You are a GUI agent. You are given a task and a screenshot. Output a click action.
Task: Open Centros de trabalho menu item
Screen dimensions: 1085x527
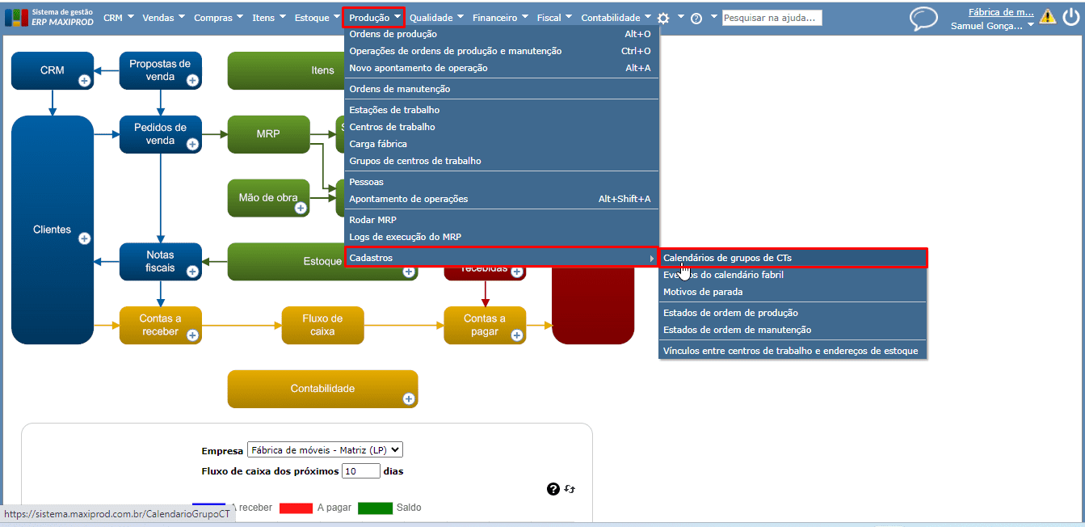click(x=502, y=127)
